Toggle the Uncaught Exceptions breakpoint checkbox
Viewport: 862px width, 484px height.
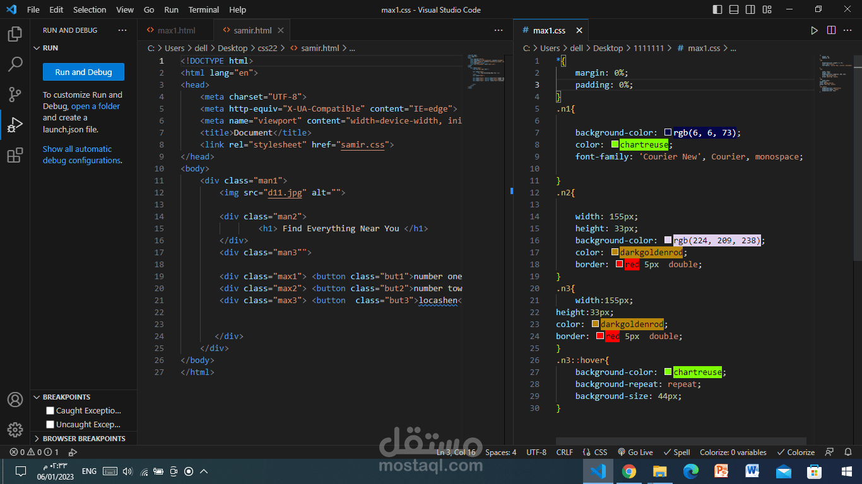[50, 425]
